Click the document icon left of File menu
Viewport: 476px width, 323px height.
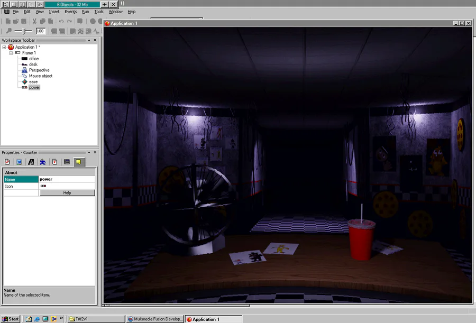[x=7, y=12]
